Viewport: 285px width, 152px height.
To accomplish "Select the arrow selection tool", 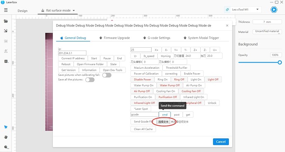I will [6, 127].
